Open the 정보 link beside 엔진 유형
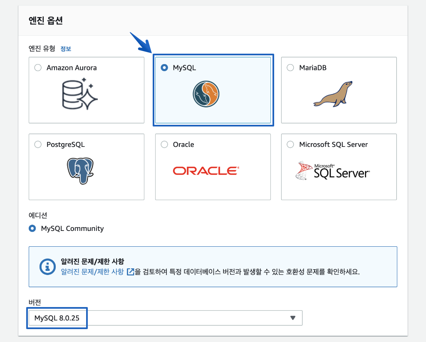 66,49
